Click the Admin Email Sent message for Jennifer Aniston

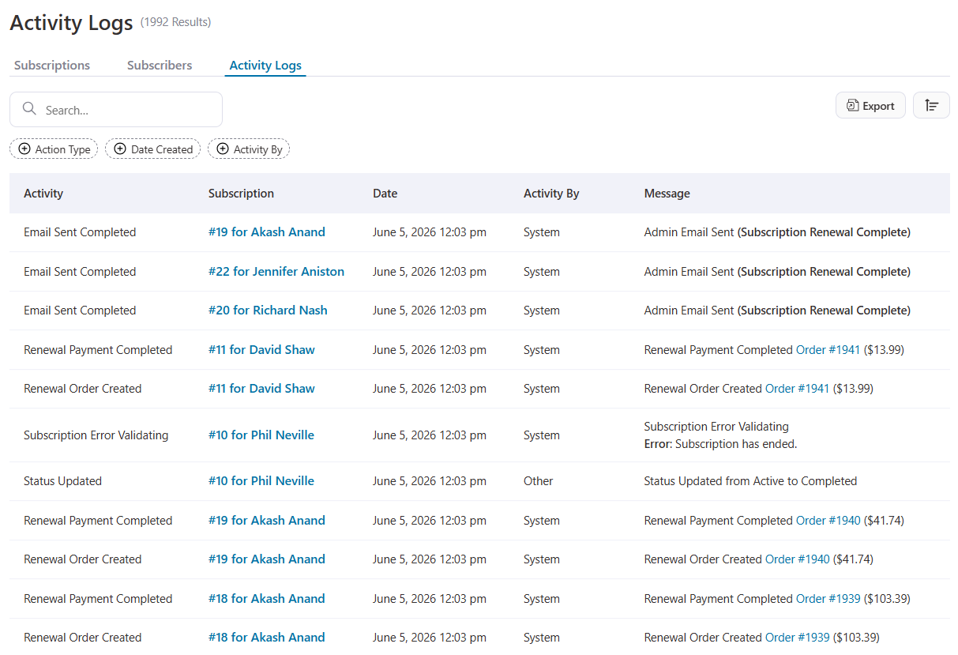777,272
